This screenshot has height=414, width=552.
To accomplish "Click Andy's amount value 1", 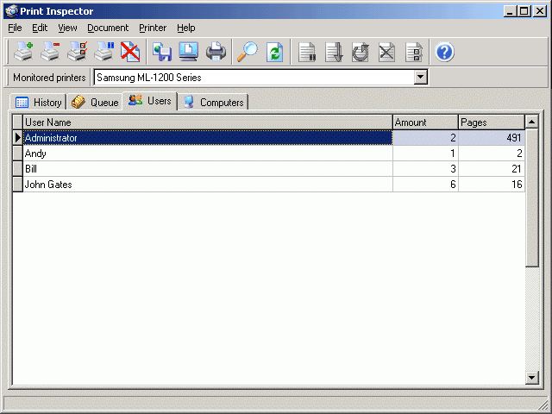I will [425, 154].
